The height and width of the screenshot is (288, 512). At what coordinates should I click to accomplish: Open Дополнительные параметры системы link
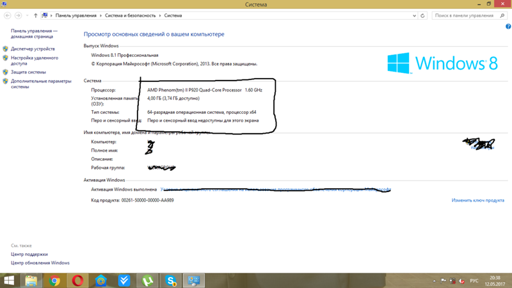(41, 84)
